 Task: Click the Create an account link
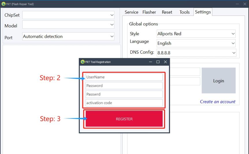(x=218, y=102)
